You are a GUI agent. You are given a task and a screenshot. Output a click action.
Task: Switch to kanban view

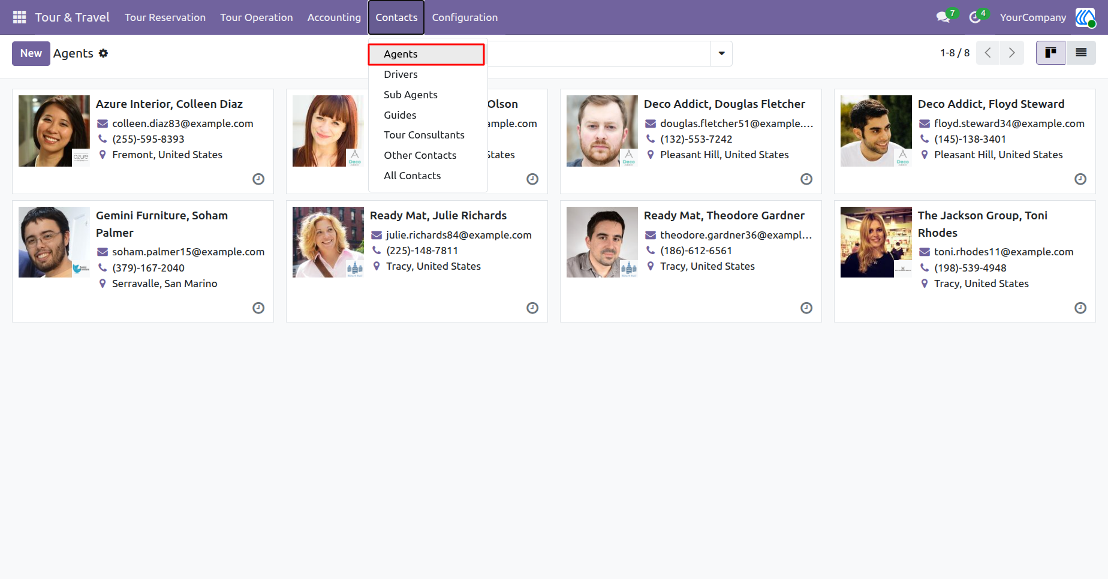pos(1050,53)
